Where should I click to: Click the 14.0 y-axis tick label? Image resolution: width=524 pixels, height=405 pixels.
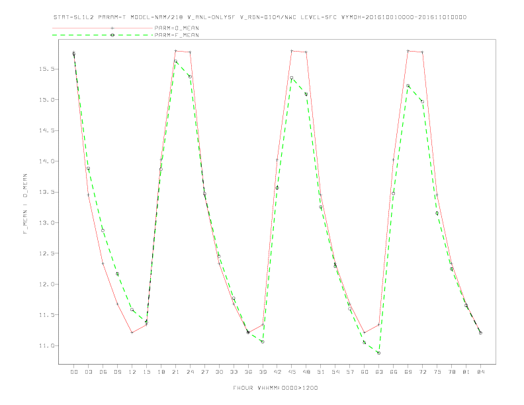(x=46, y=161)
